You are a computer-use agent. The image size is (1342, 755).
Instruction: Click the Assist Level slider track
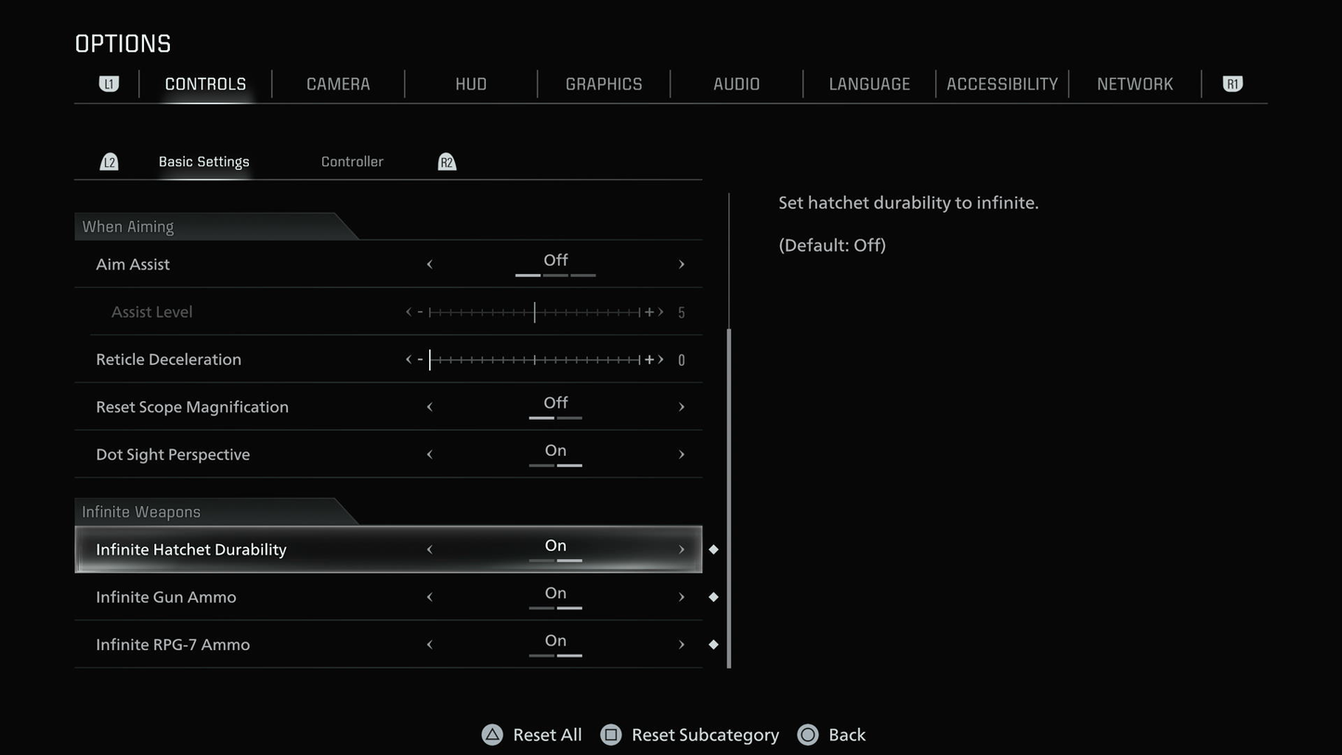click(x=535, y=312)
